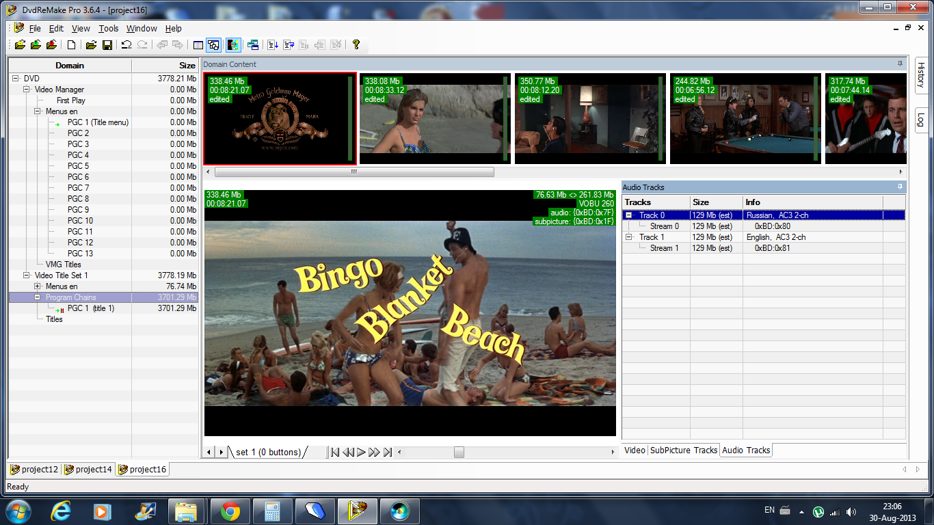
Task: Collapse the Video Title Set 1 node
Action: coord(27,275)
